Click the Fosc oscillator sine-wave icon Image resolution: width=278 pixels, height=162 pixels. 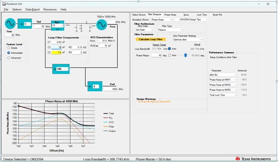coord(10,23)
